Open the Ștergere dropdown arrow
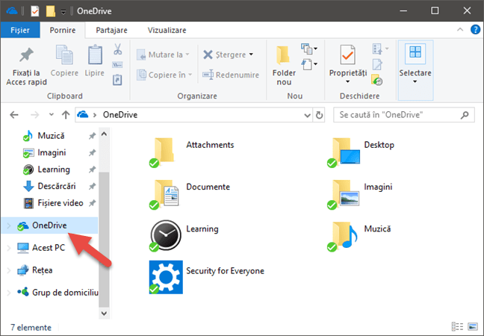This screenshot has width=484, height=336. point(251,55)
